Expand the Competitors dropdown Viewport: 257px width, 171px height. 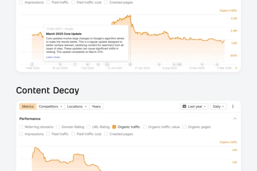point(51,106)
